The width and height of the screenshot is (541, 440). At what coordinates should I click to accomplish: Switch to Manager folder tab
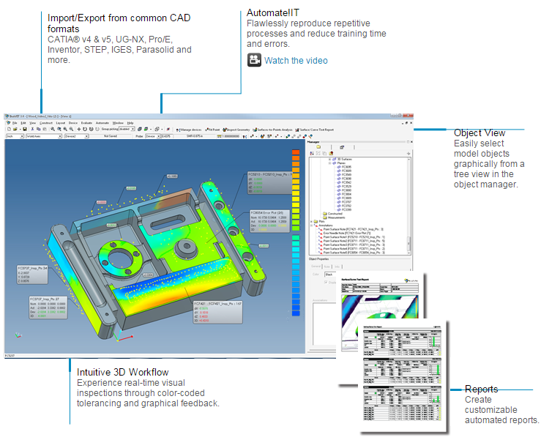tap(318, 147)
